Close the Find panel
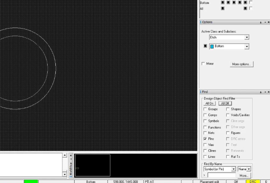 coord(268,92)
